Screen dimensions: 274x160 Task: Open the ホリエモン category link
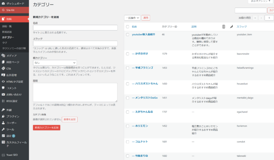tap(140, 126)
